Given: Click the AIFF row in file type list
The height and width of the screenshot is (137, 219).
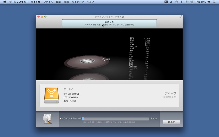Looking at the screenshot, I should (140, 51).
